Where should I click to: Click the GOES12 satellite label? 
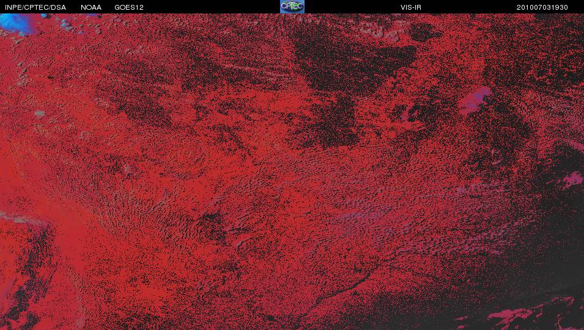(129, 7)
